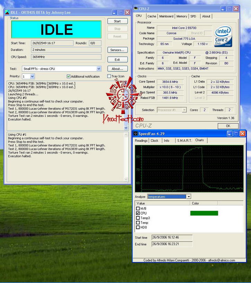Viewport: 251px width, 283px height.
Task: Toggle Additional notification checkbox
Action: 69,76
